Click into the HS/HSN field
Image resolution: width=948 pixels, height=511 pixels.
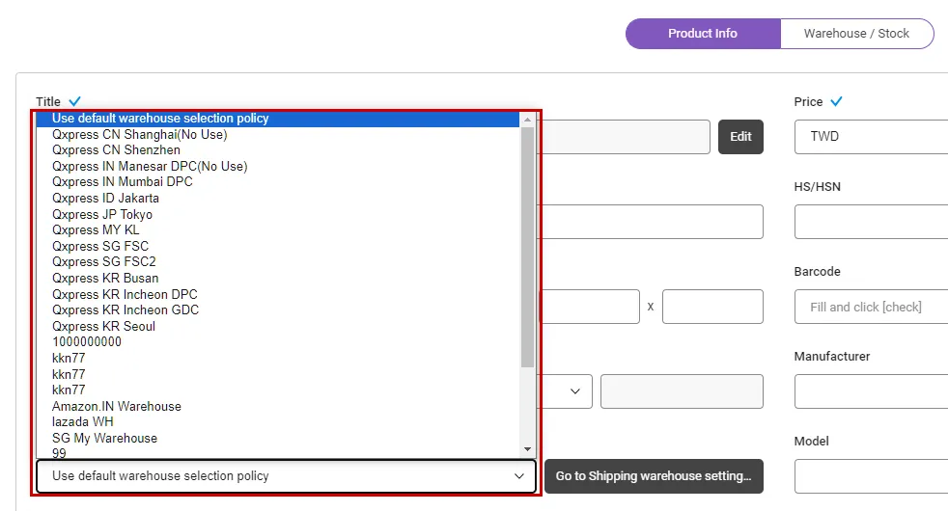[871, 222]
